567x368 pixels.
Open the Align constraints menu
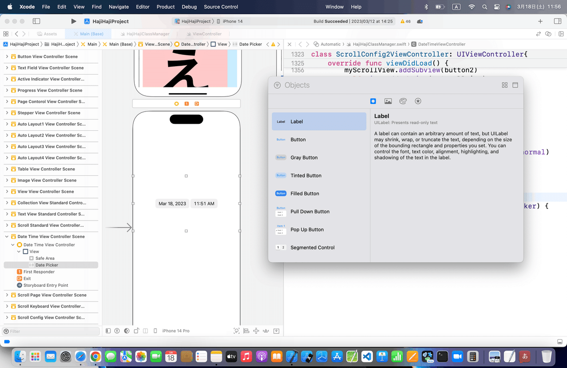click(246, 331)
